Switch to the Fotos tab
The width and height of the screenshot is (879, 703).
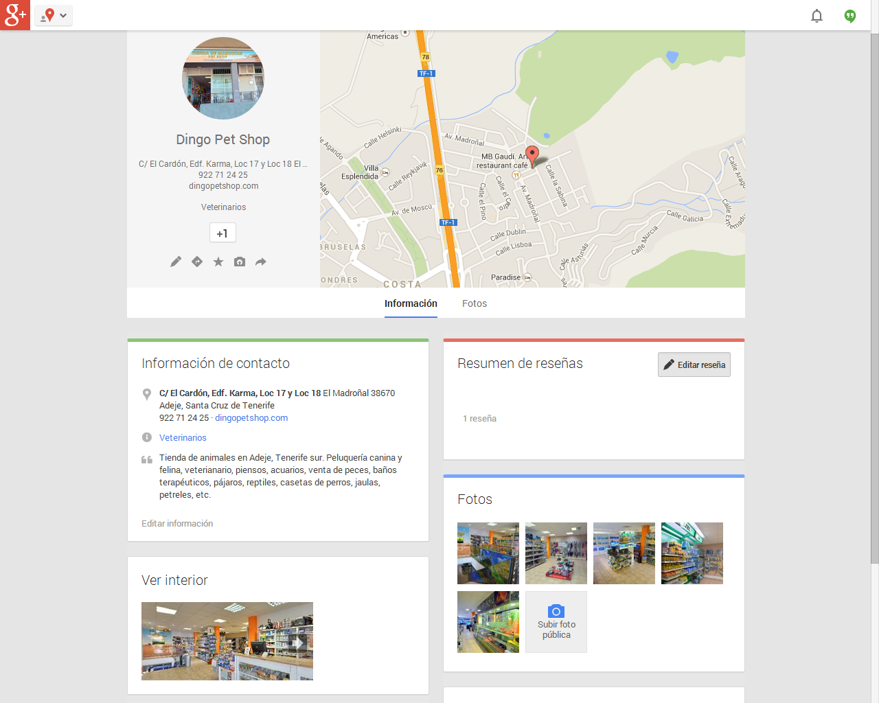474,303
